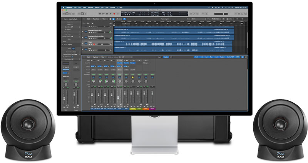Open the Navigate menu

click(90, 7)
